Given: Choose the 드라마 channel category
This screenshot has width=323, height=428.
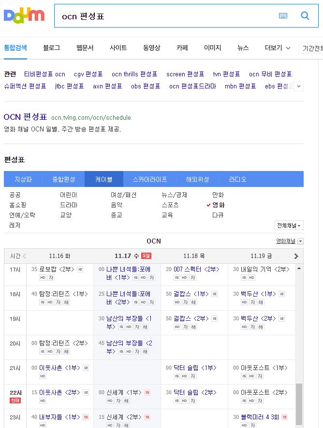Looking at the screenshot, I should 69,205.
